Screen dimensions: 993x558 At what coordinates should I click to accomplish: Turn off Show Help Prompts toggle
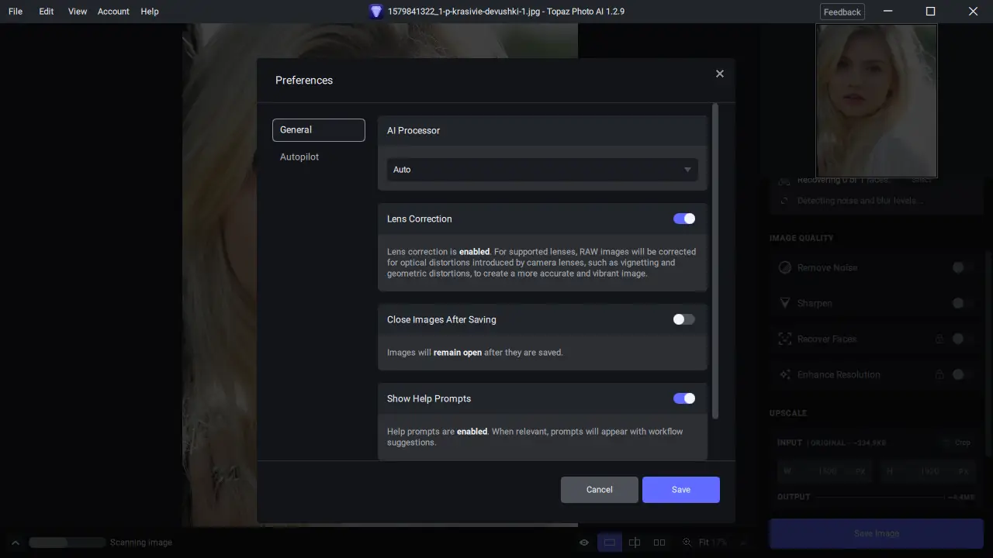[x=684, y=398]
